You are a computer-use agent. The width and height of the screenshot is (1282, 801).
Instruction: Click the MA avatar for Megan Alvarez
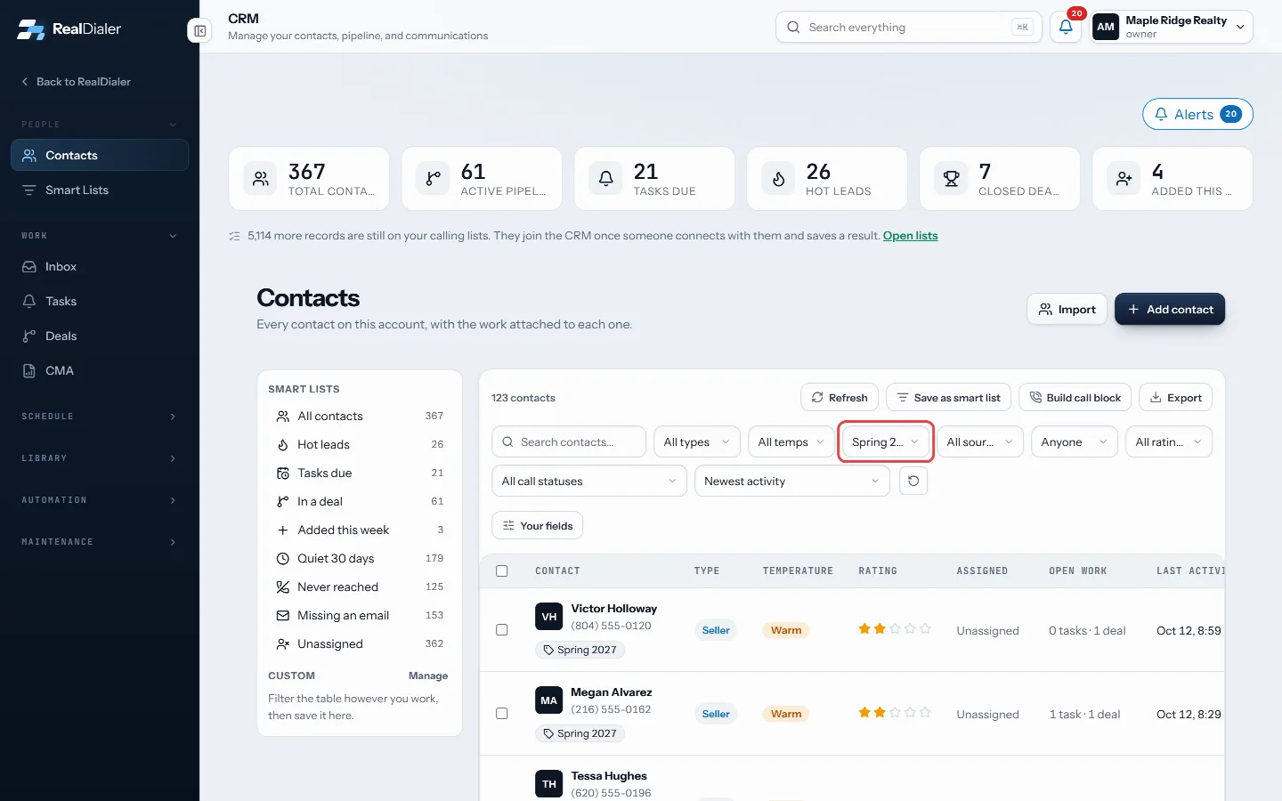548,700
